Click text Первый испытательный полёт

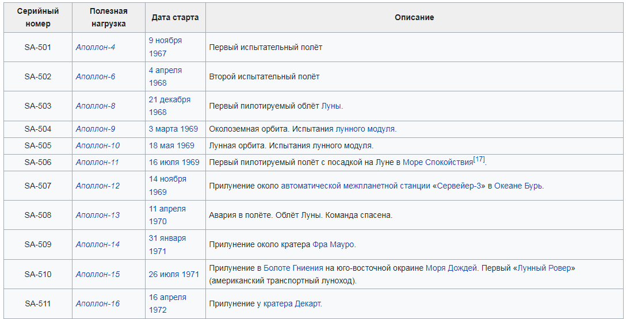point(266,47)
